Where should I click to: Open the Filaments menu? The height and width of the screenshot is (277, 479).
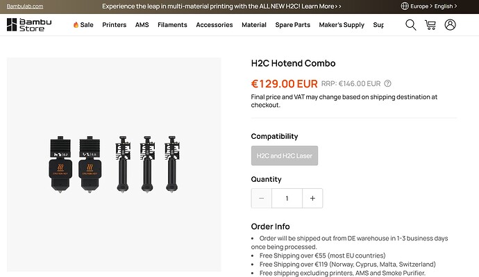tap(172, 25)
